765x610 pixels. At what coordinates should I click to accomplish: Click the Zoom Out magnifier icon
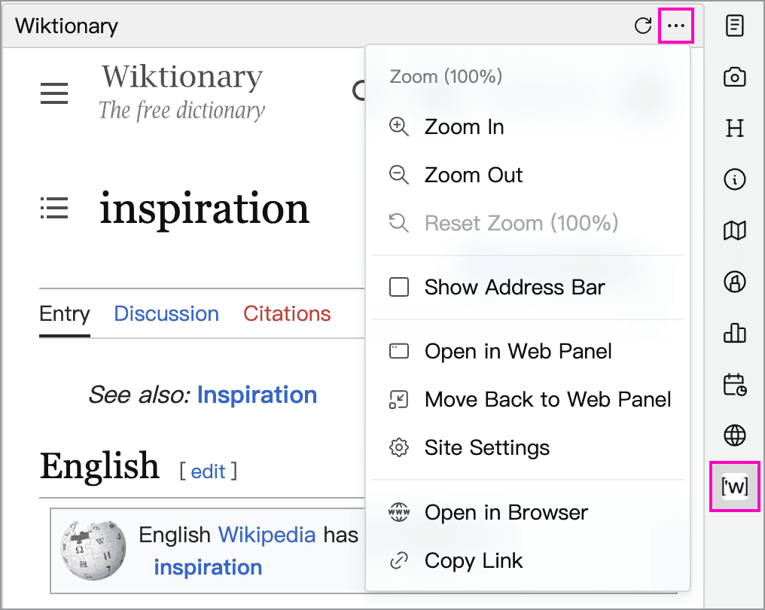coord(398,175)
